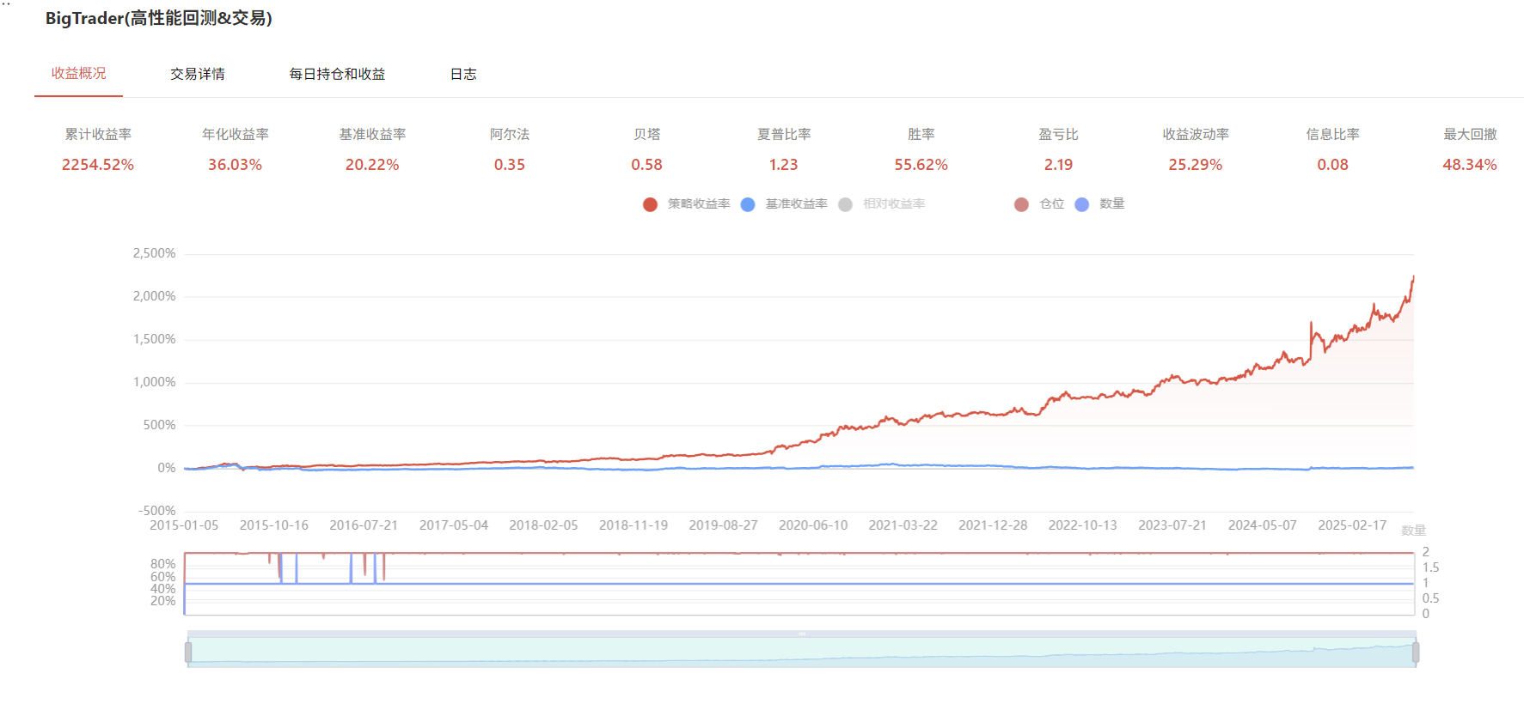Click the purple-blue 数量 legend dot
The height and width of the screenshot is (716, 1524).
pos(1082,204)
